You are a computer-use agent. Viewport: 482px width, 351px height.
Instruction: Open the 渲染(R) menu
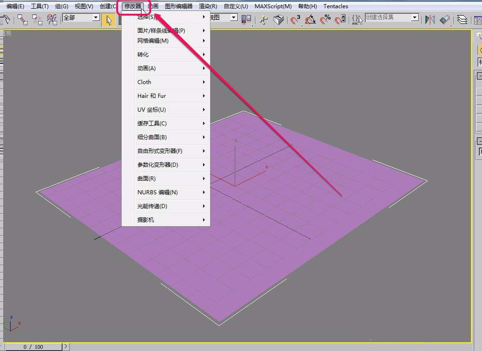click(208, 6)
